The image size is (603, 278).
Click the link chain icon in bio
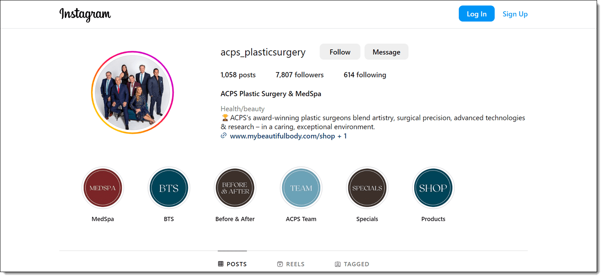click(x=223, y=135)
